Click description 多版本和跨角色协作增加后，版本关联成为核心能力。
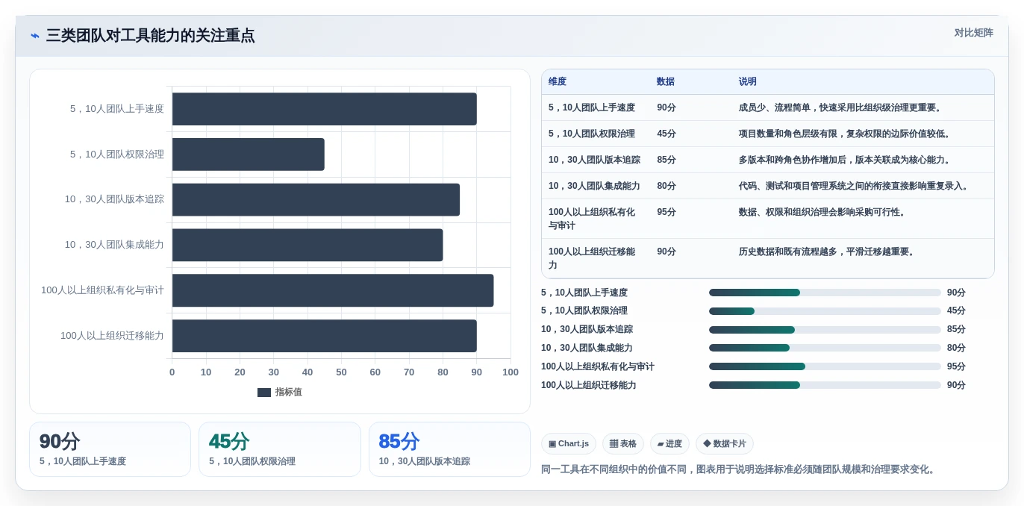The height and width of the screenshot is (506, 1024). click(846, 160)
